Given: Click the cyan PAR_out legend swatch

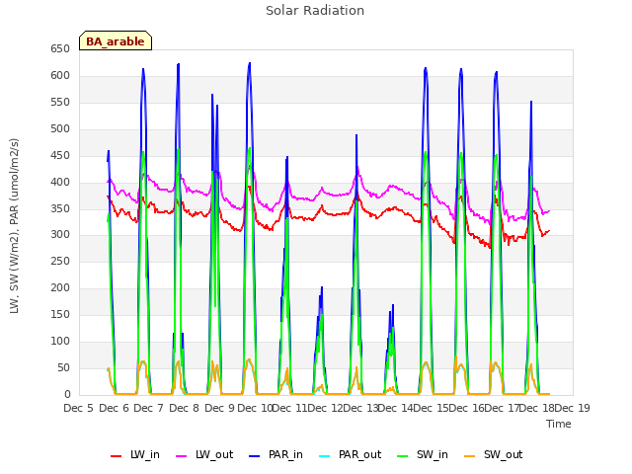Looking at the screenshot, I should click(325, 456).
